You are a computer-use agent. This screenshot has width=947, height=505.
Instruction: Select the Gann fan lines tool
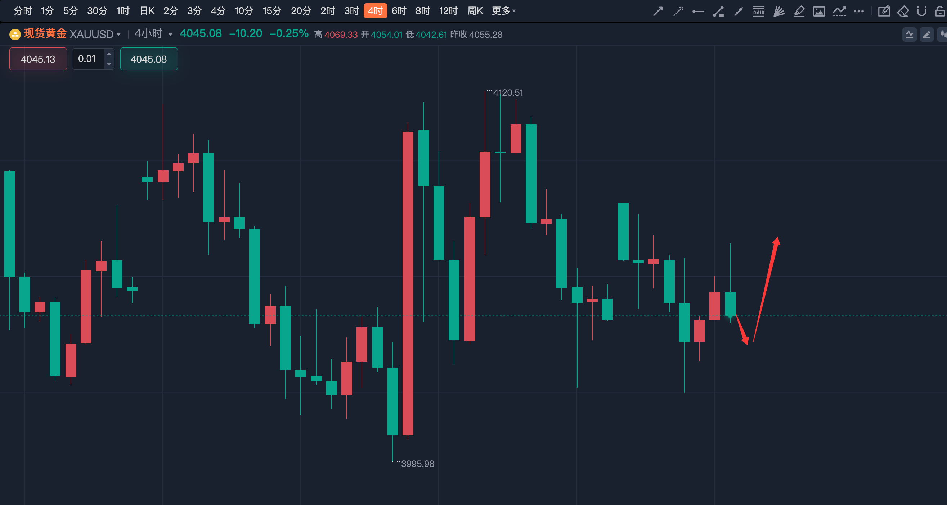click(778, 11)
